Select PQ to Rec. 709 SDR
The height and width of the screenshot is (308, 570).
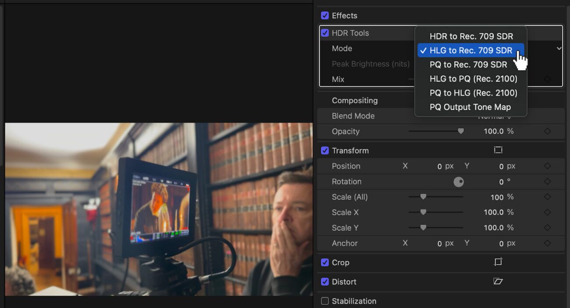pyautogui.click(x=468, y=64)
